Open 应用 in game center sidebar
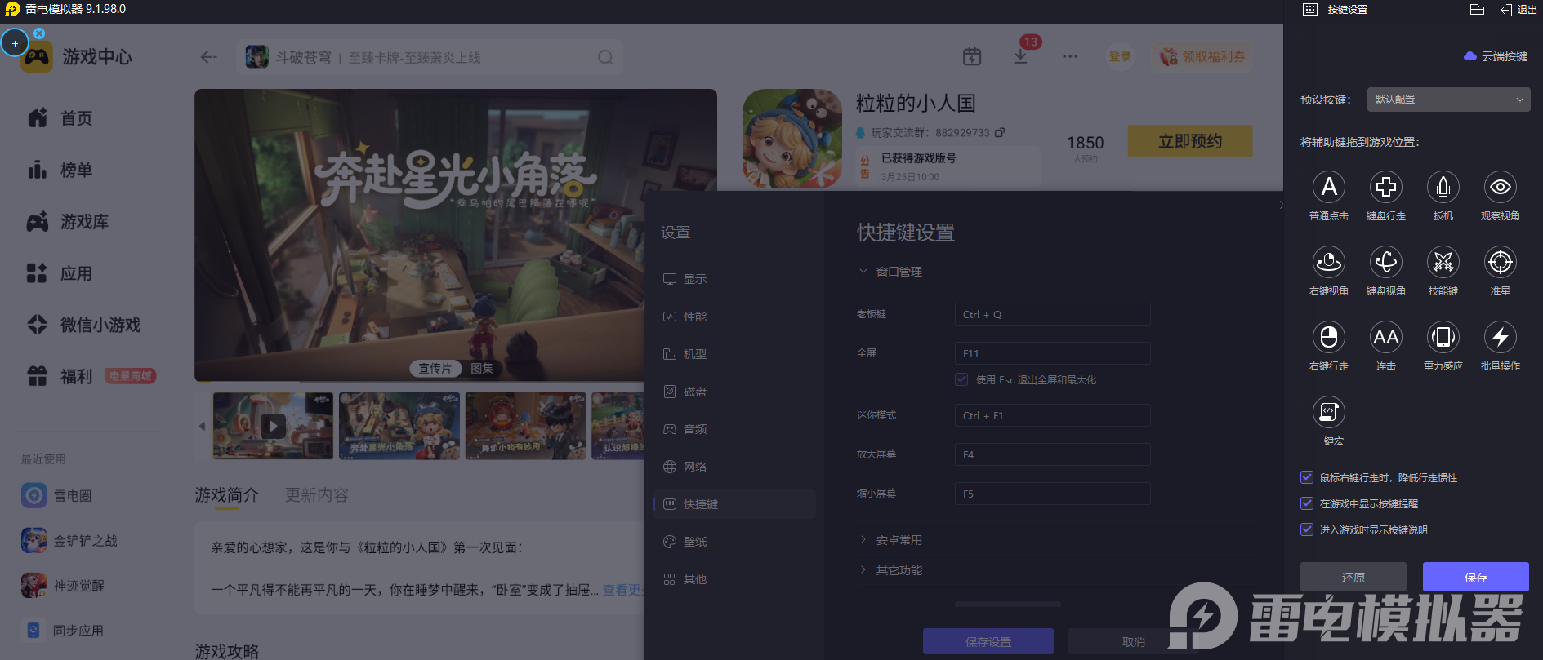 (60, 273)
